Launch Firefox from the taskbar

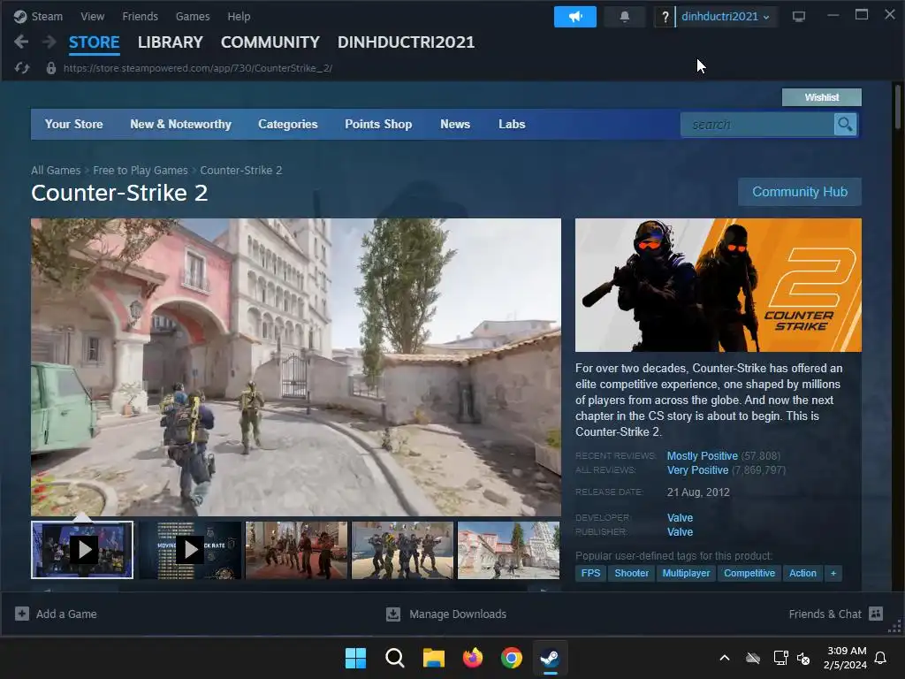473,658
